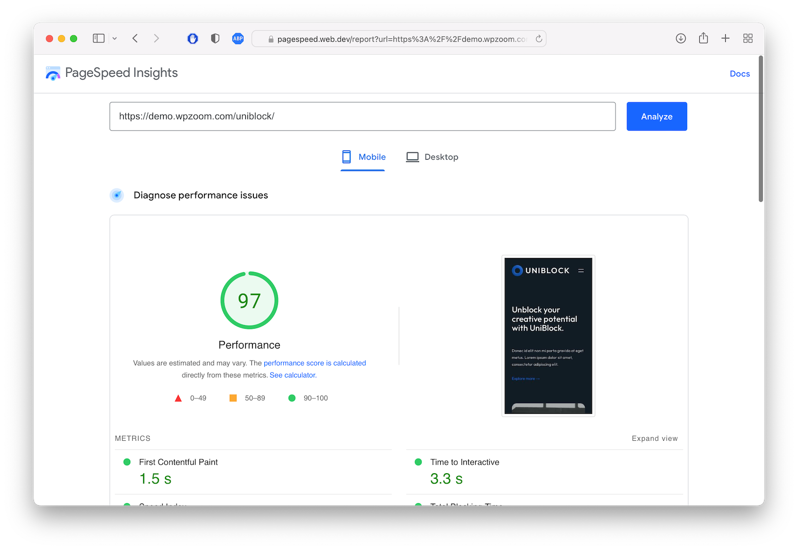Click the 0–49 legend range text

pyautogui.click(x=198, y=398)
